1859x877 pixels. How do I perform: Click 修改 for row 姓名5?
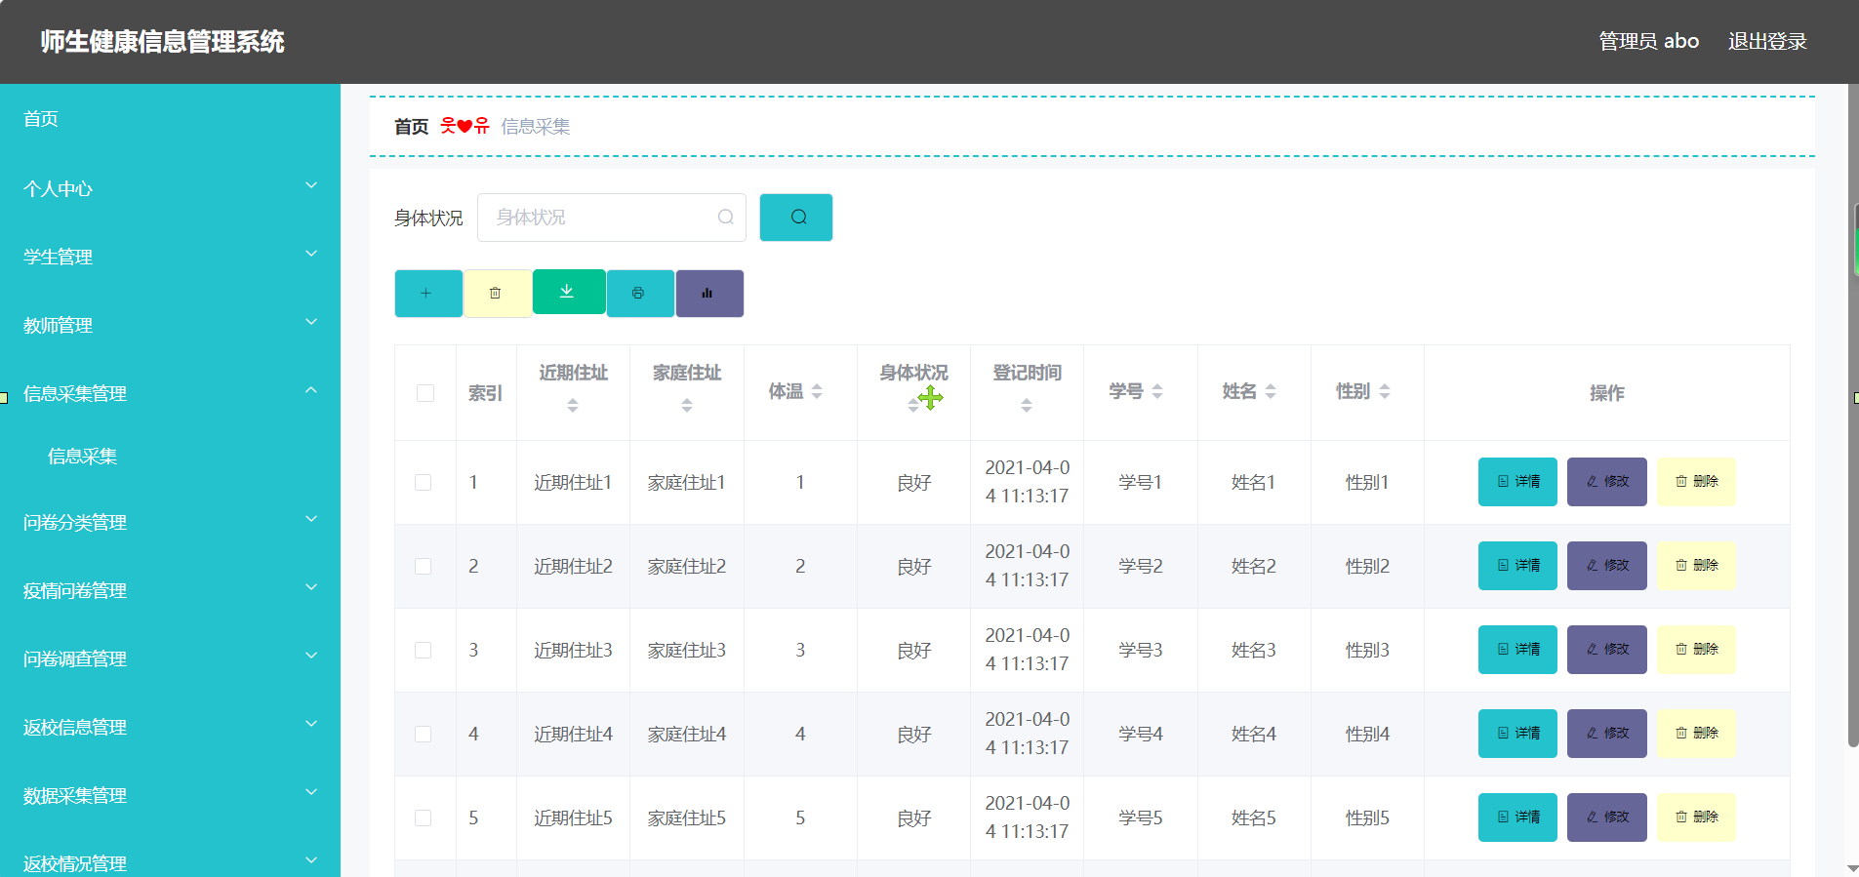[x=1606, y=817]
